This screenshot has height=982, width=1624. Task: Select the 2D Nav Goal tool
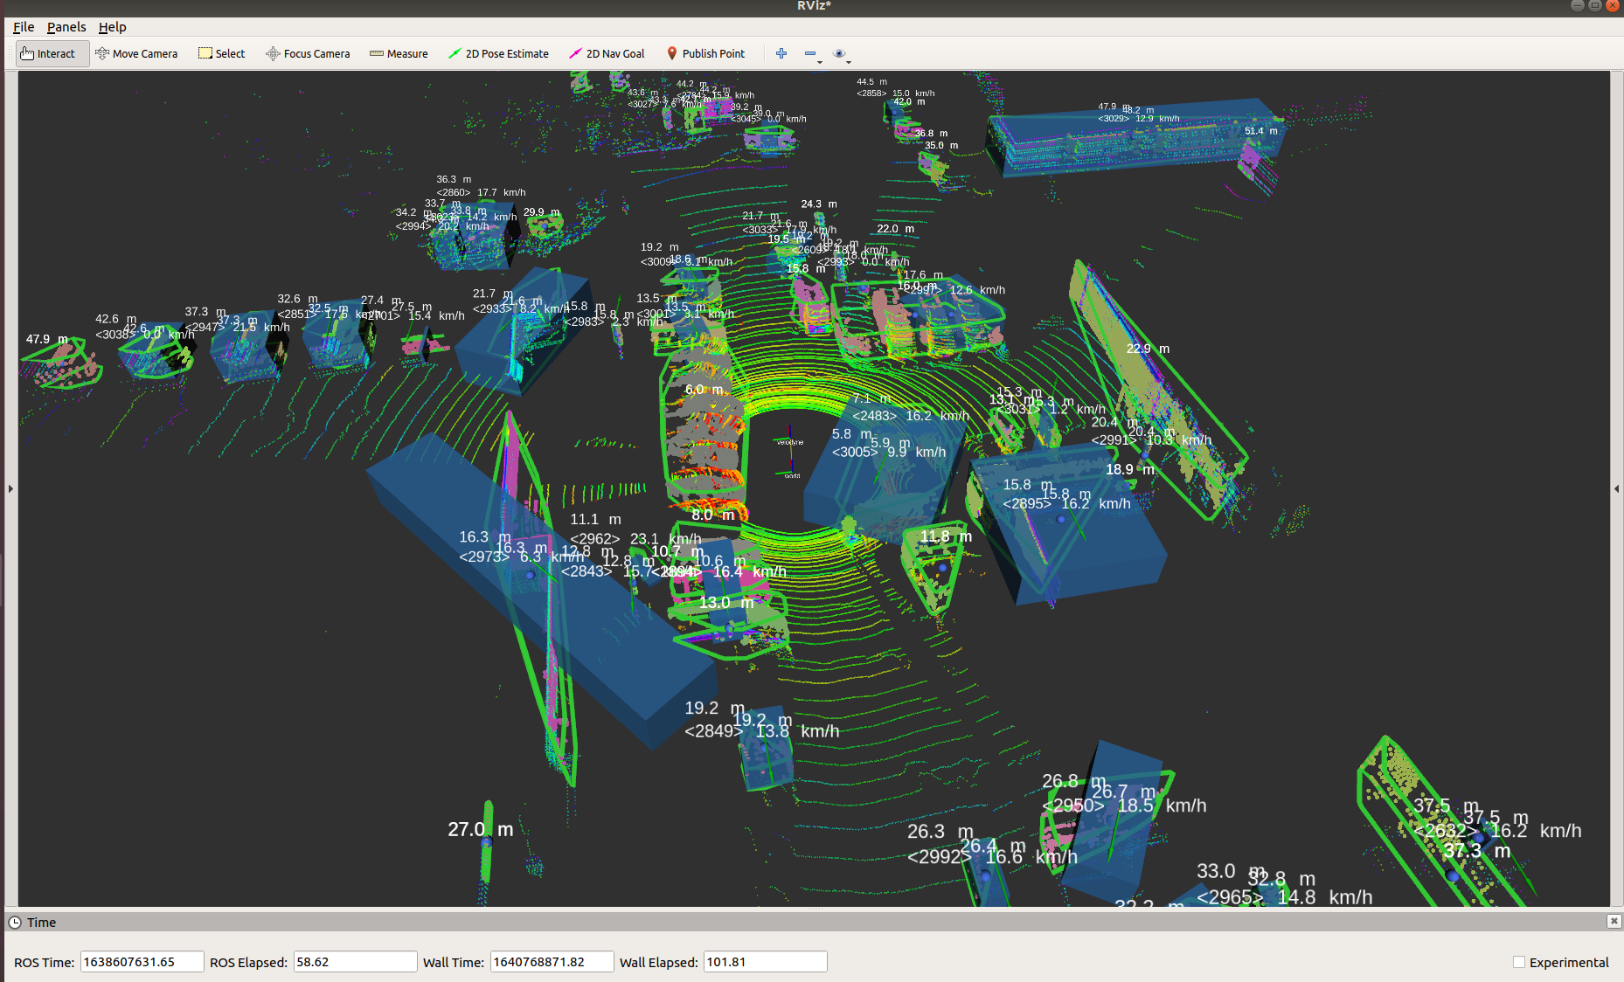pos(607,53)
